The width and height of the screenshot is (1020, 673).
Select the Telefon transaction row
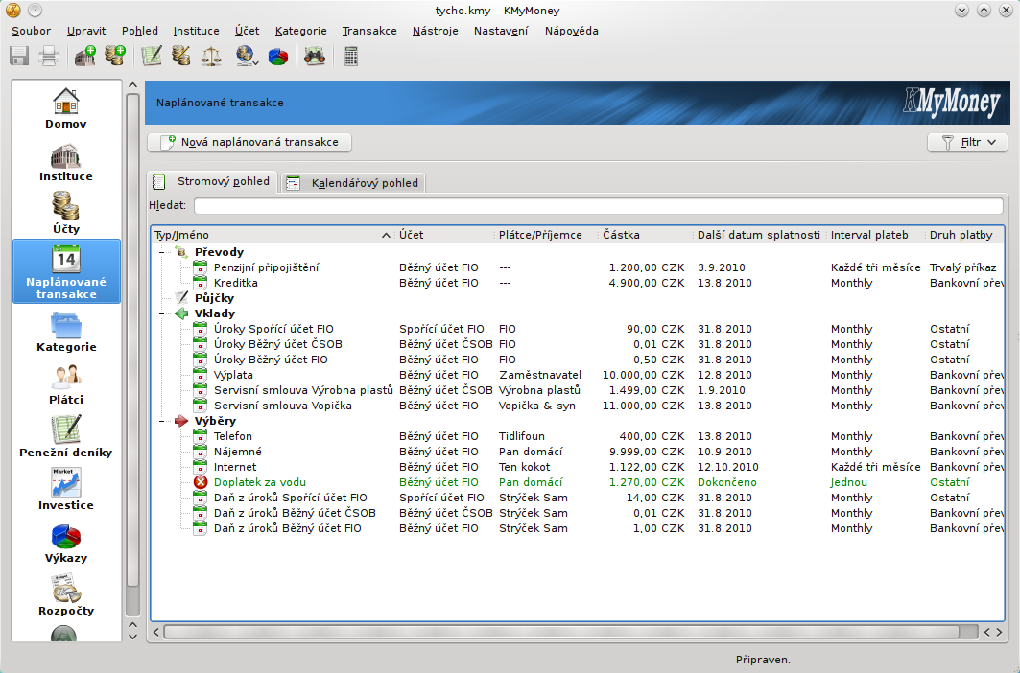pyautogui.click(x=578, y=436)
